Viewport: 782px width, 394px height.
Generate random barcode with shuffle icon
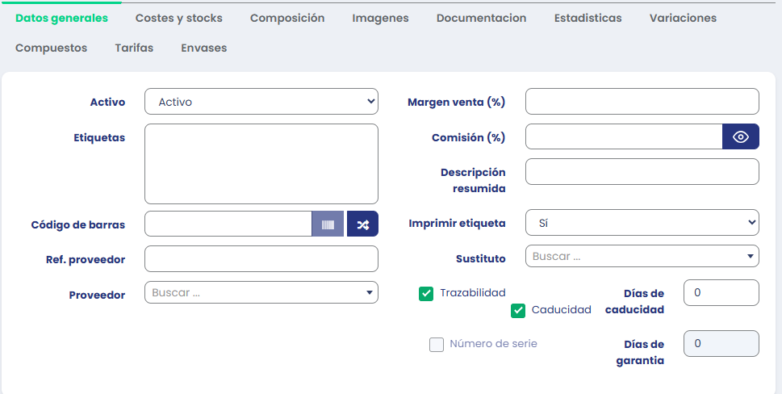[362, 224]
